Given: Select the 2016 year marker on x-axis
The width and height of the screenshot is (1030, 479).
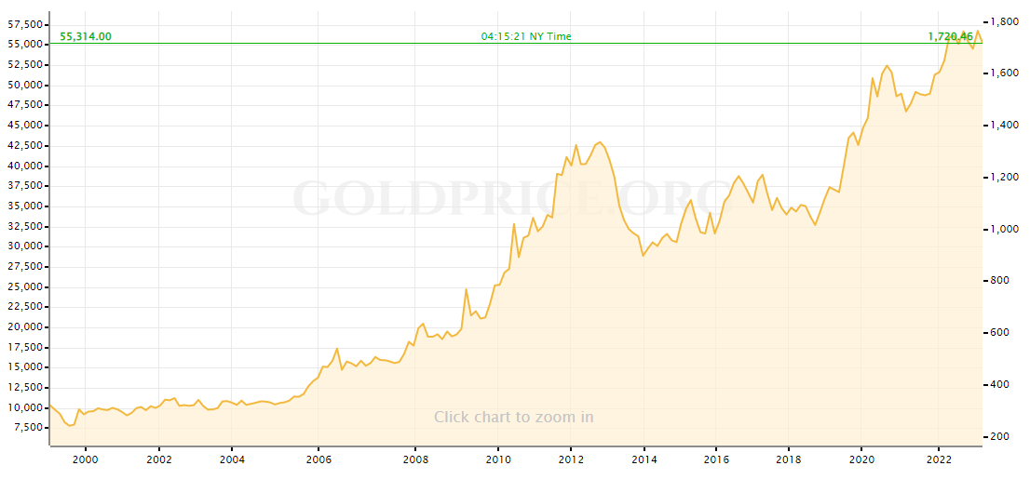Looking at the screenshot, I should point(716,459).
